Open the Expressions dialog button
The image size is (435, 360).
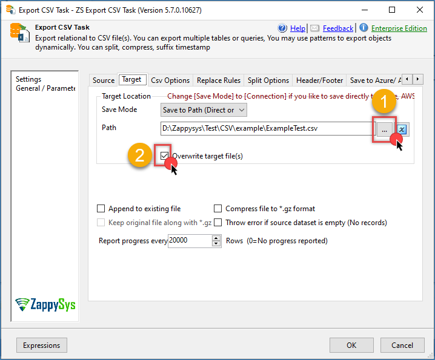(42, 345)
